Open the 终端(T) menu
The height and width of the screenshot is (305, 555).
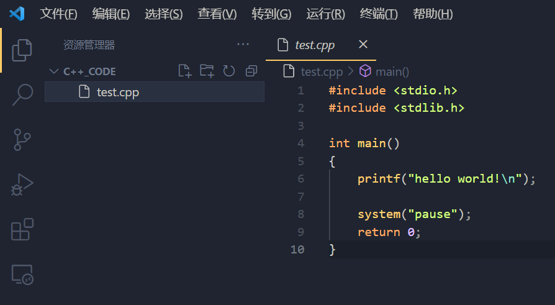click(379, 14)
